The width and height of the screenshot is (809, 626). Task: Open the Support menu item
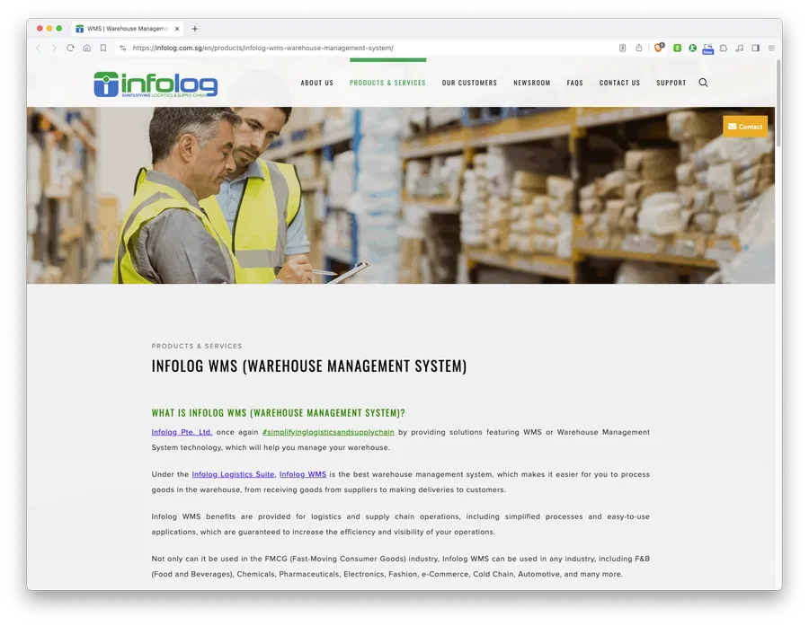[x=671, y=83]
